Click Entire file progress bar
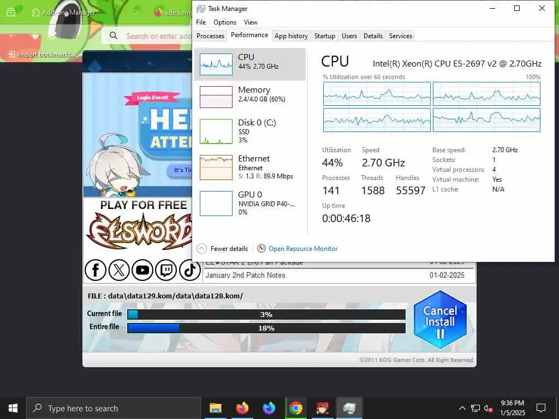This screenshot has width=559, height=419. (266, 328)
